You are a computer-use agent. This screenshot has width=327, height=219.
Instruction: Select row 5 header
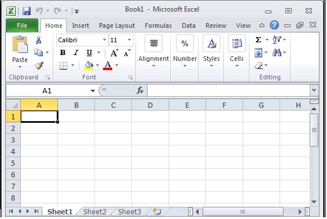coord(13,163)
